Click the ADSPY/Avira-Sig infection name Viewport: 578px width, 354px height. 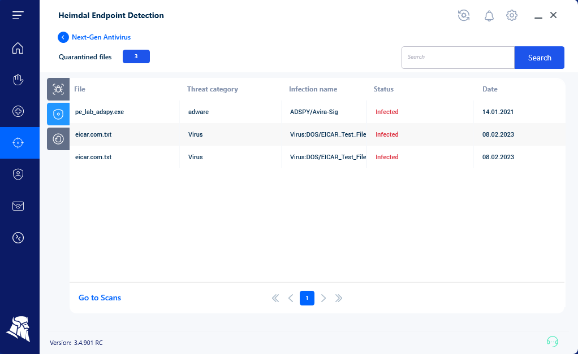point(314,112)
